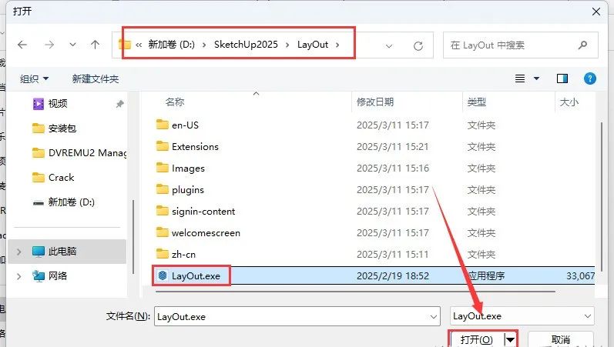Viewport: 614px width, 347px height.
Task: Expand the 网络 tree node
Action: (x=18, y=276)
